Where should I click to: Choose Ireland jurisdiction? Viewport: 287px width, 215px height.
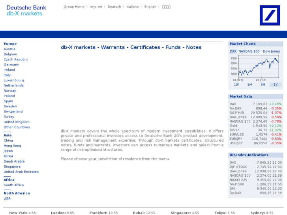click(x=9, y=70)
